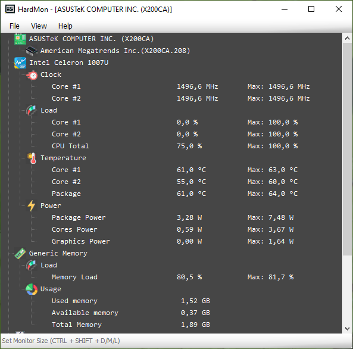Click the ASUSTeK motherboard icon
The image size is (353, 349).
tap(20, 39)
